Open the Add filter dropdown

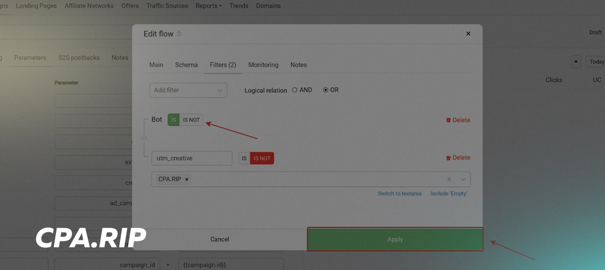(188, 90)
